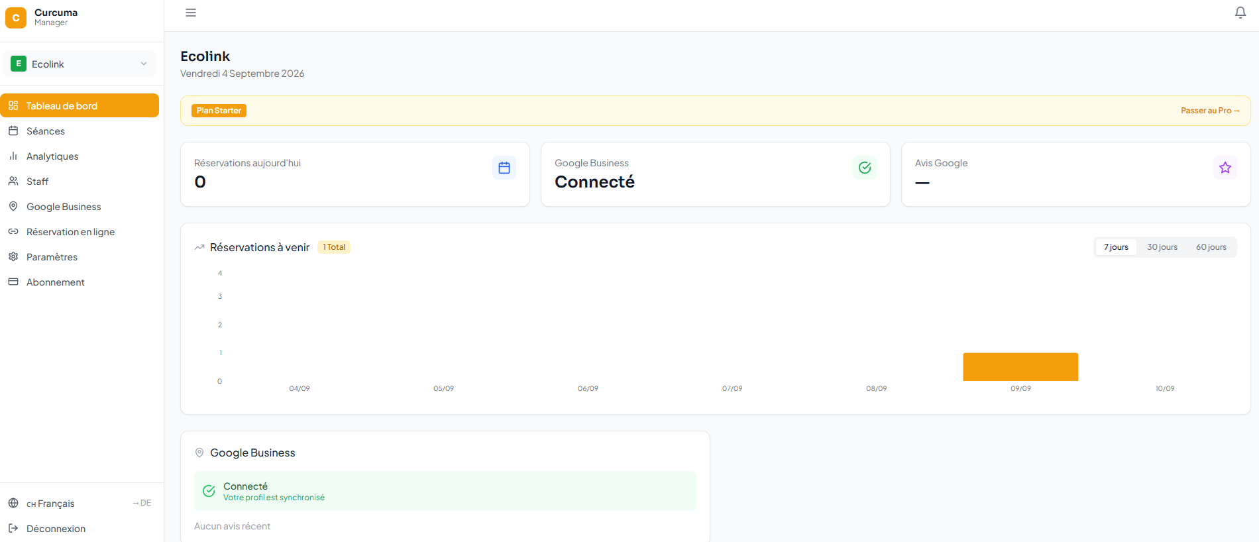Click the Staff people icon
Screen dimensions: 1259x542
coord(13,182)
